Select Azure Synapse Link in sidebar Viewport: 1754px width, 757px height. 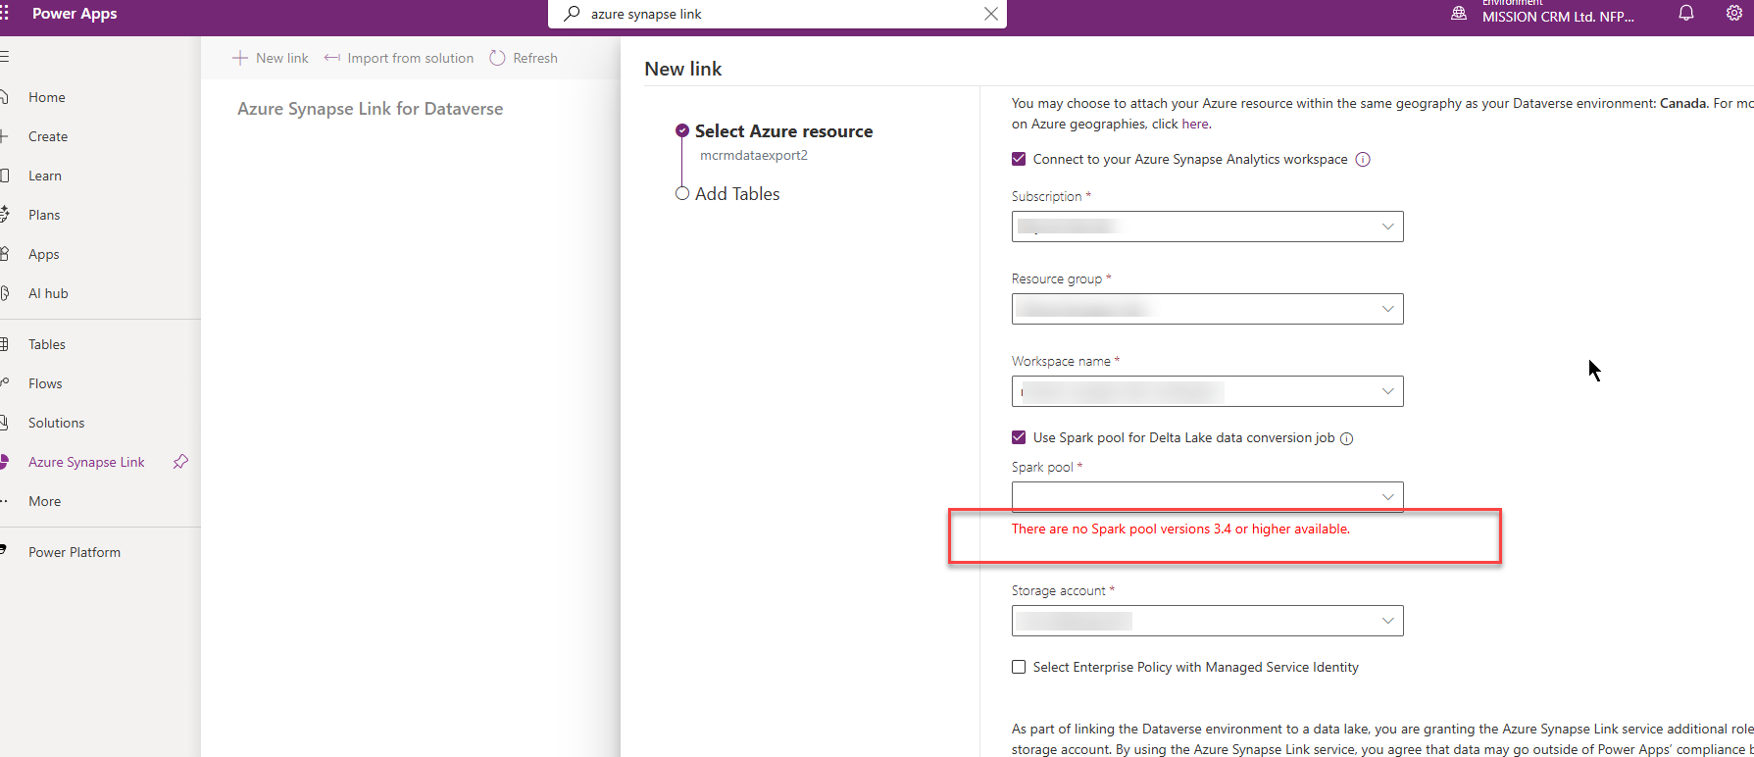86,462
